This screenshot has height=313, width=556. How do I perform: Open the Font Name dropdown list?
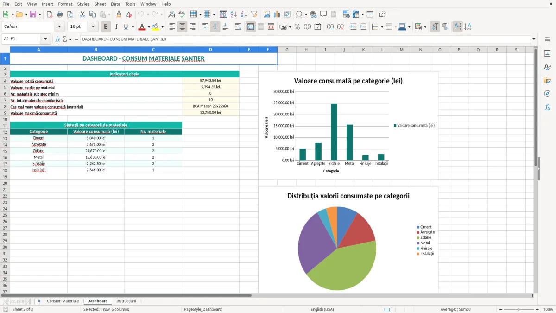(59, 27)
